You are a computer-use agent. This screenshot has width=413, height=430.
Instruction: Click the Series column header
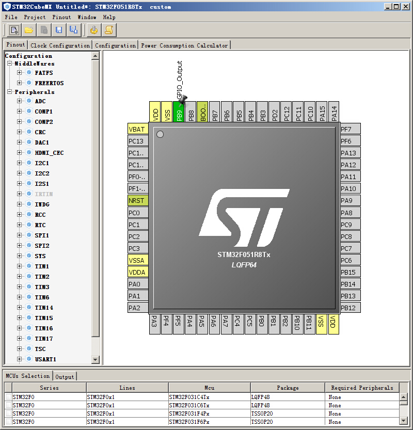[50, 388]
